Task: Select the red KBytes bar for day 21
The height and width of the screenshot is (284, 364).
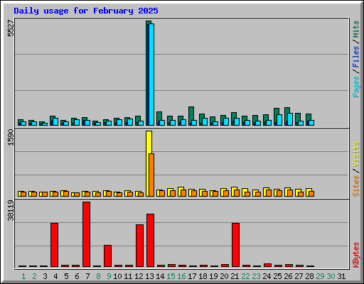Action: 235,245
